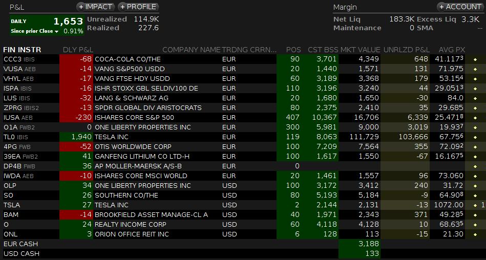Image resolution: width=486 pixels, height=260 pixels.
Task: Click the yellow diamond icon in the Coca-Cola row
Action: click(x=475, y=59)
